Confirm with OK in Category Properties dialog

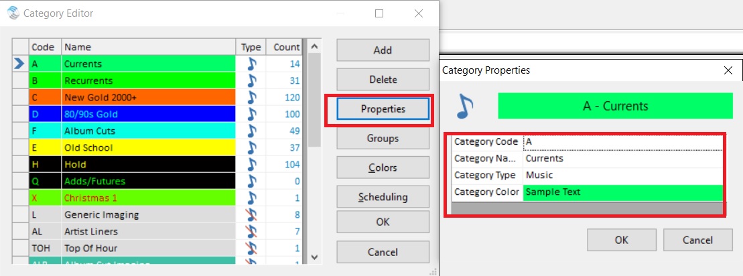[621, 240]
